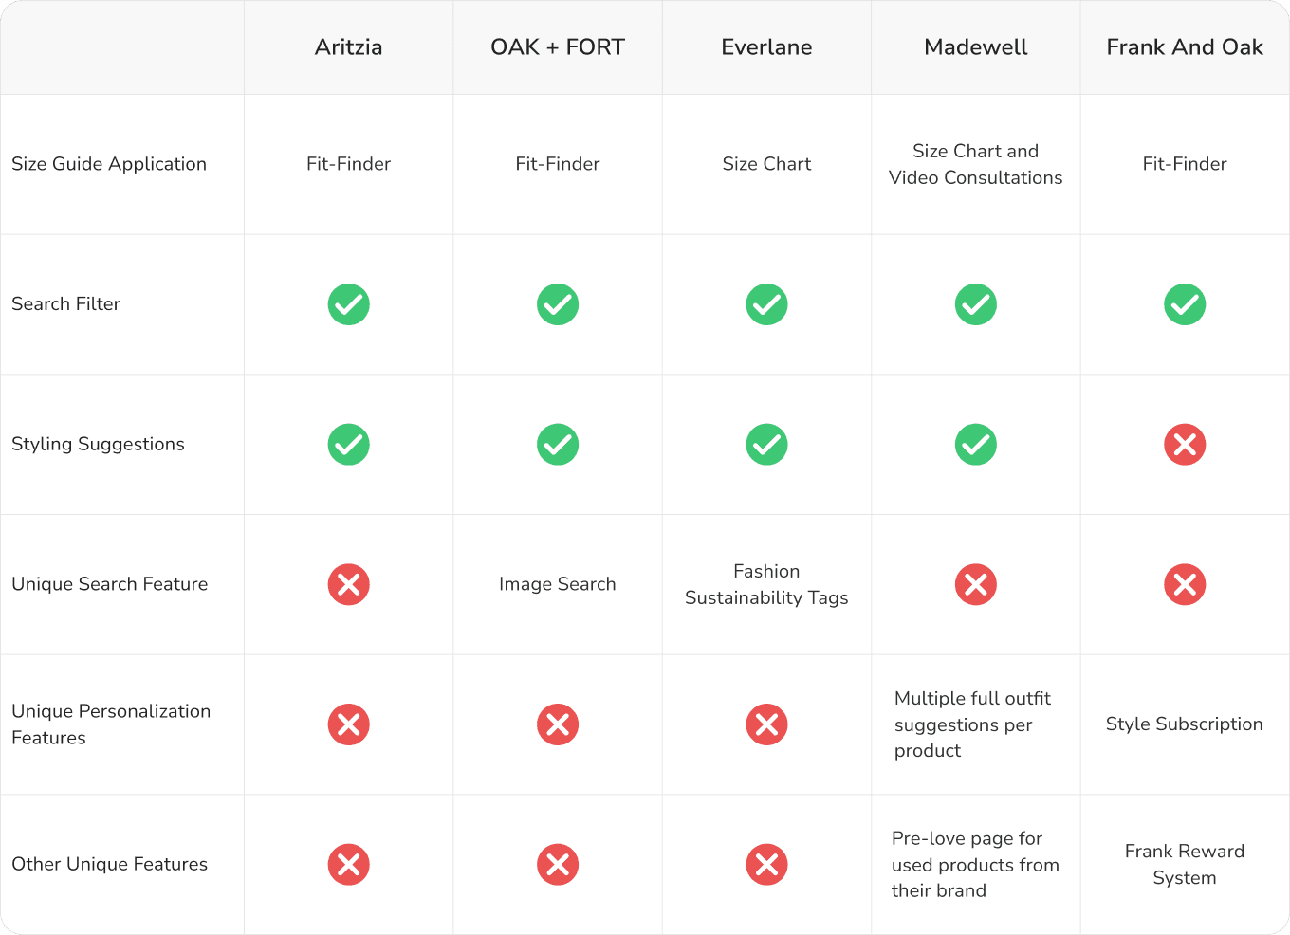Click Aritzia's green check for Search Filter
Image resolution: width=1290 pixels, height=935 pixels.
(x=348, y=304)
